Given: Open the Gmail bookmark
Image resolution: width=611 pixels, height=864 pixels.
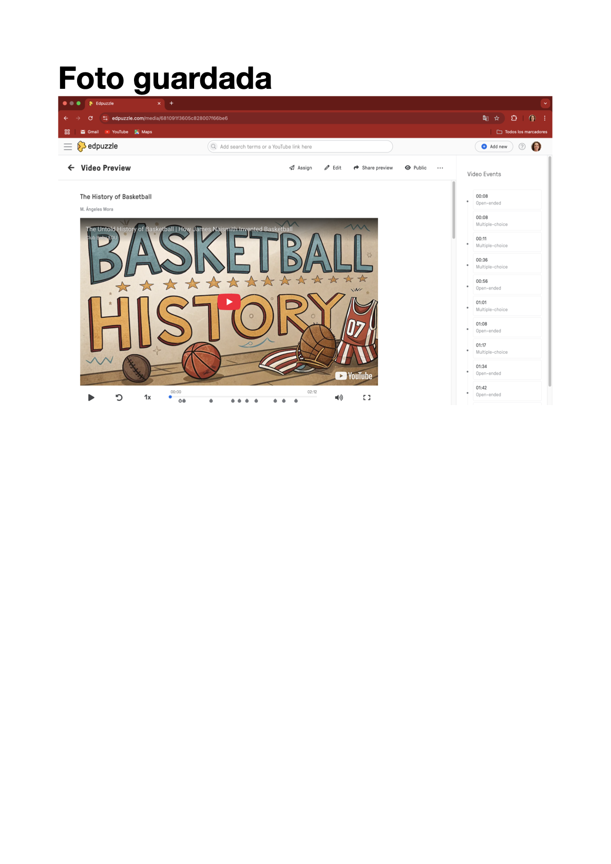Looking at the screenshot, I should 89,132.
